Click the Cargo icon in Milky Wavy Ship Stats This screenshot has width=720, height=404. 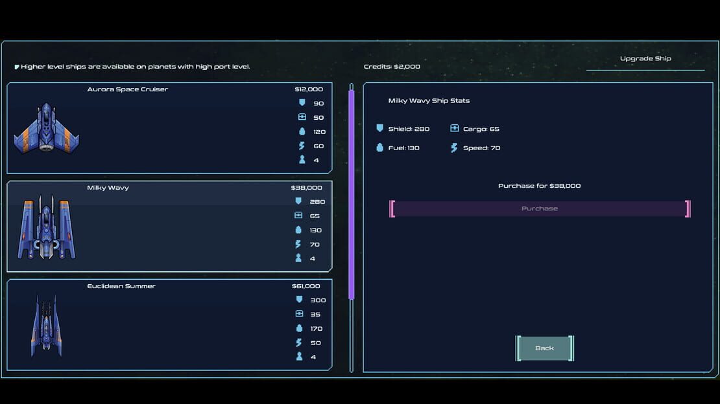click(x=455, y=128)
